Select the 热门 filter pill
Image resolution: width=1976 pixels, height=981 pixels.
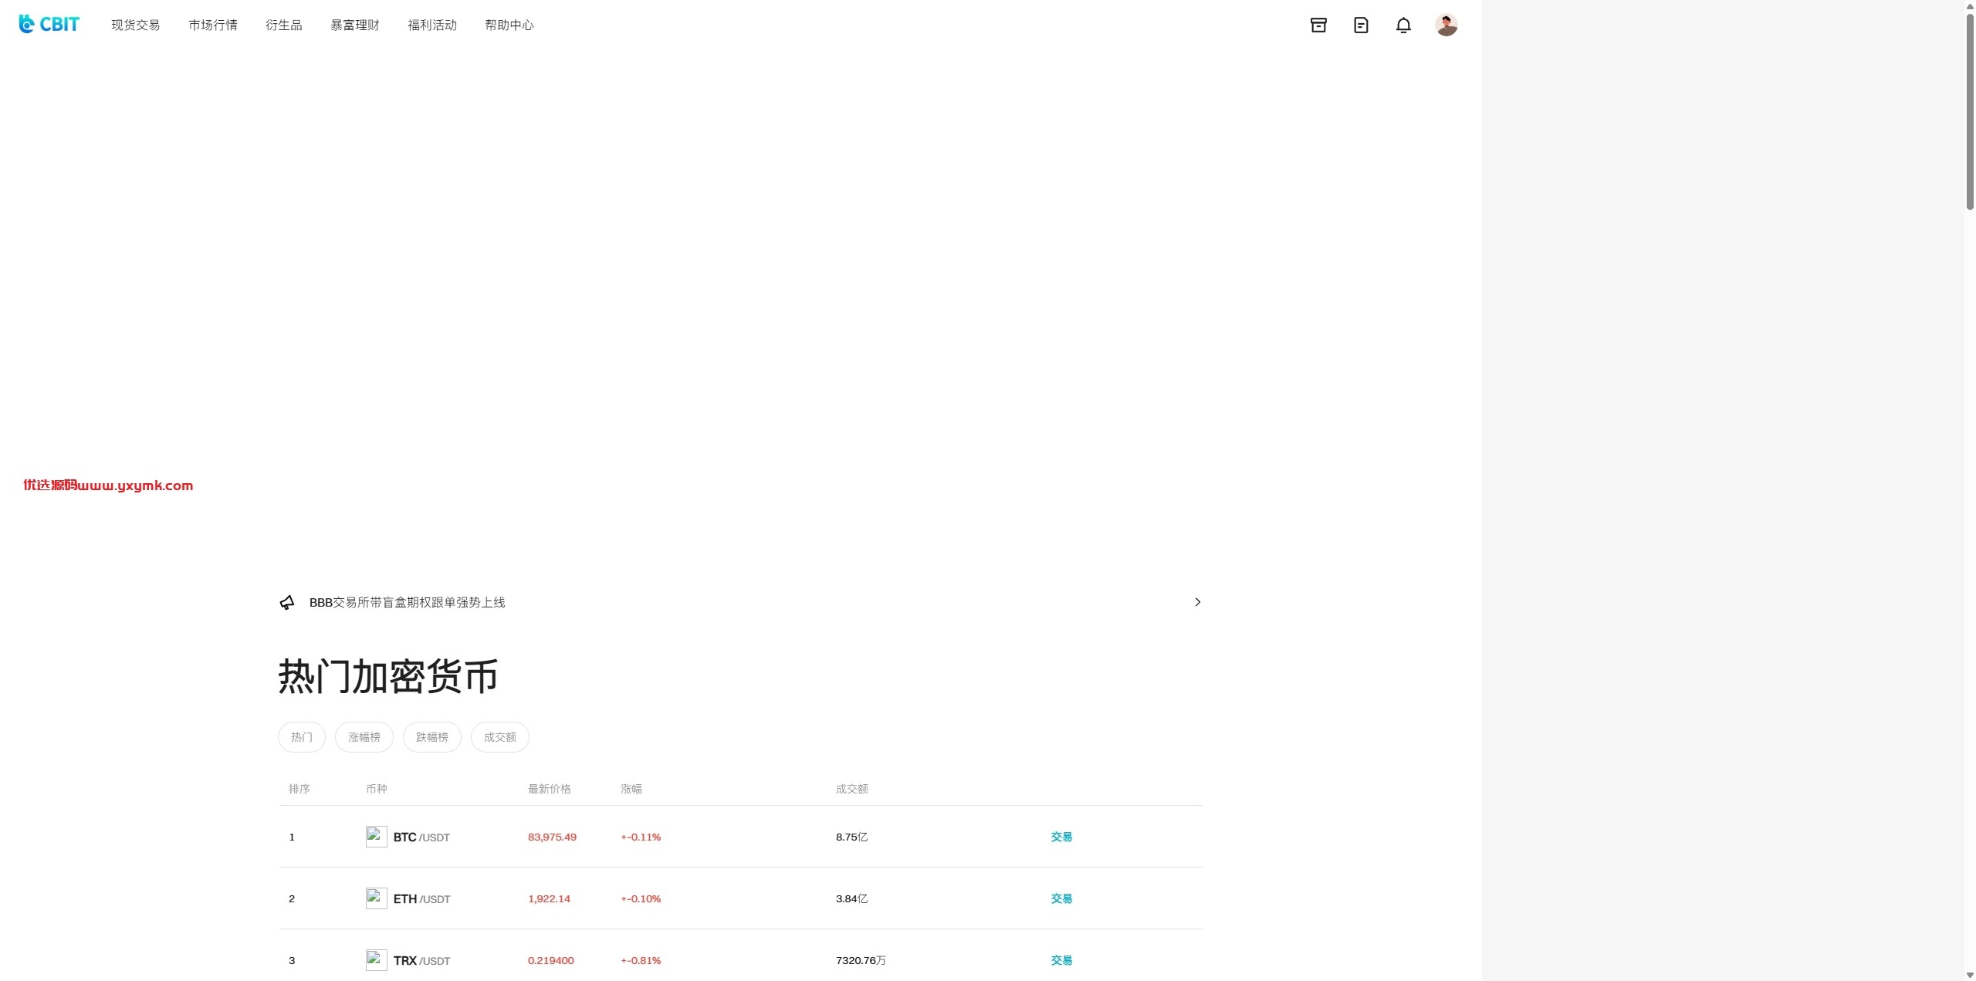coord(302,737)
